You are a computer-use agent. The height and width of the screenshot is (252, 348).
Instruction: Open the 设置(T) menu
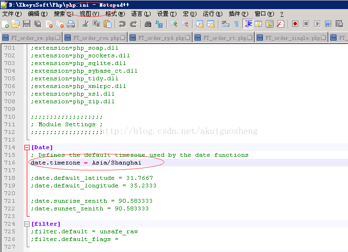[167, 14]
